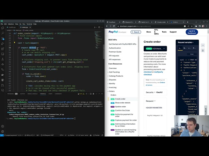Expand the Request section chevron

(155, 101)
